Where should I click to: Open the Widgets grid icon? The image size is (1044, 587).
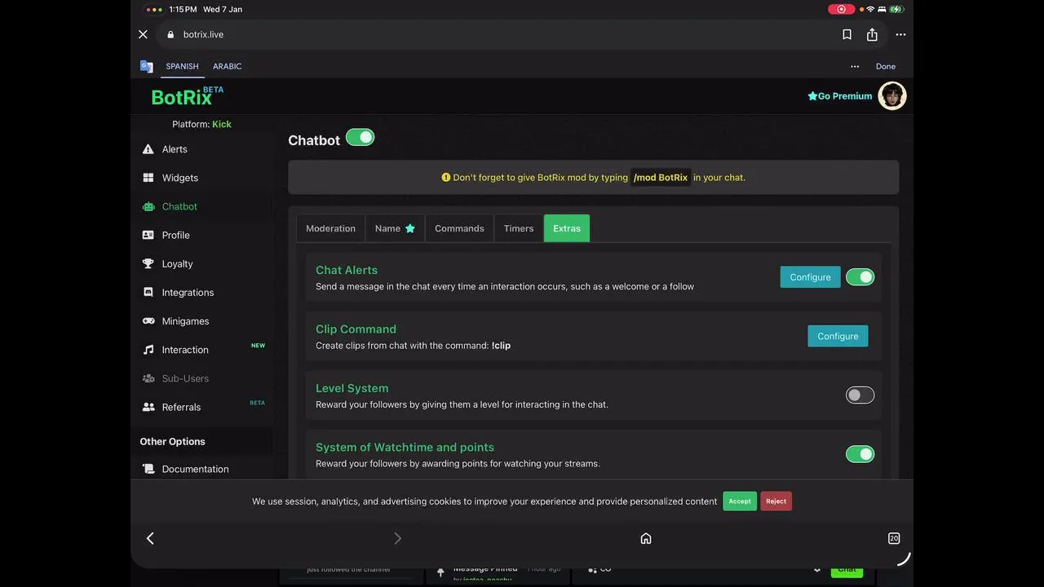pos(148,178)
